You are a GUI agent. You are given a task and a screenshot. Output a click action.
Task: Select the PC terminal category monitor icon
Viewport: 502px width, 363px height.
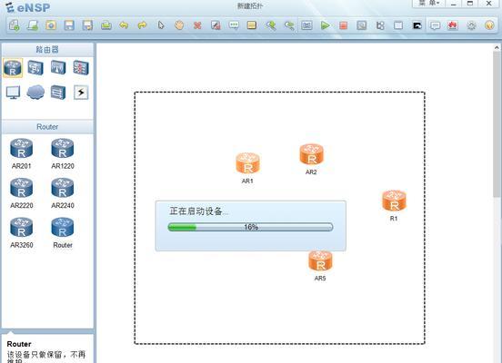click(13, 93)
